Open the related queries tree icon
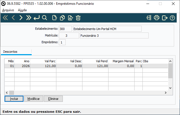 tap(149, 18)
